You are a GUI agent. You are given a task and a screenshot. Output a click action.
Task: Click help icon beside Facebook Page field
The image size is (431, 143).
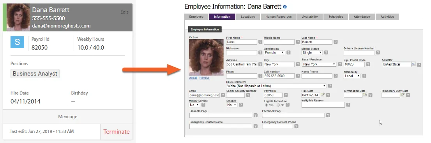click(328, 115)
